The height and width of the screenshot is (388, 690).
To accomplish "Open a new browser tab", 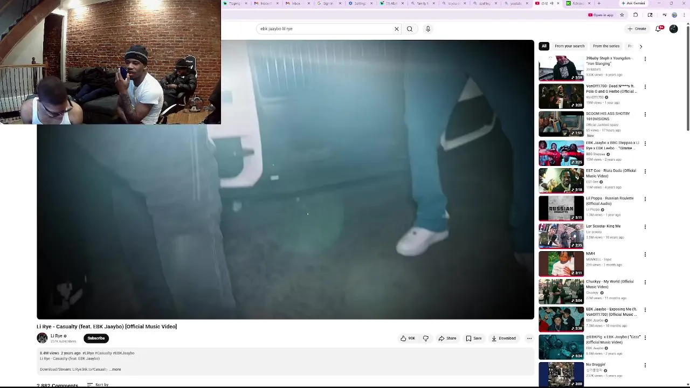I will [x=598, y=3].
